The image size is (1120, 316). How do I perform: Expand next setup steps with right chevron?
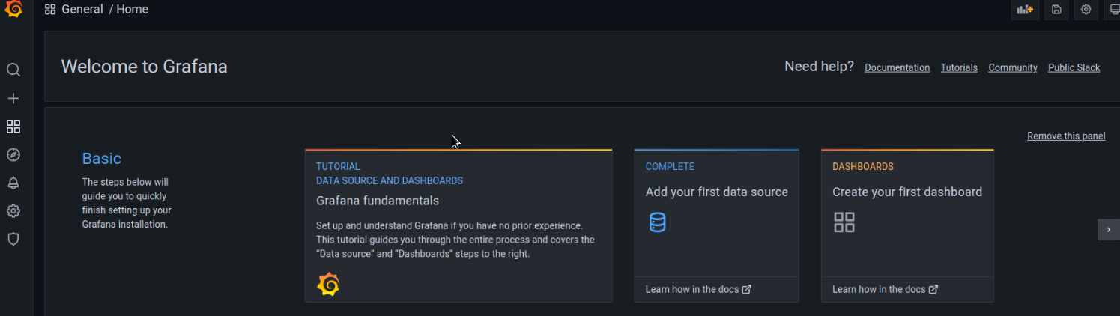[1109, 230]
